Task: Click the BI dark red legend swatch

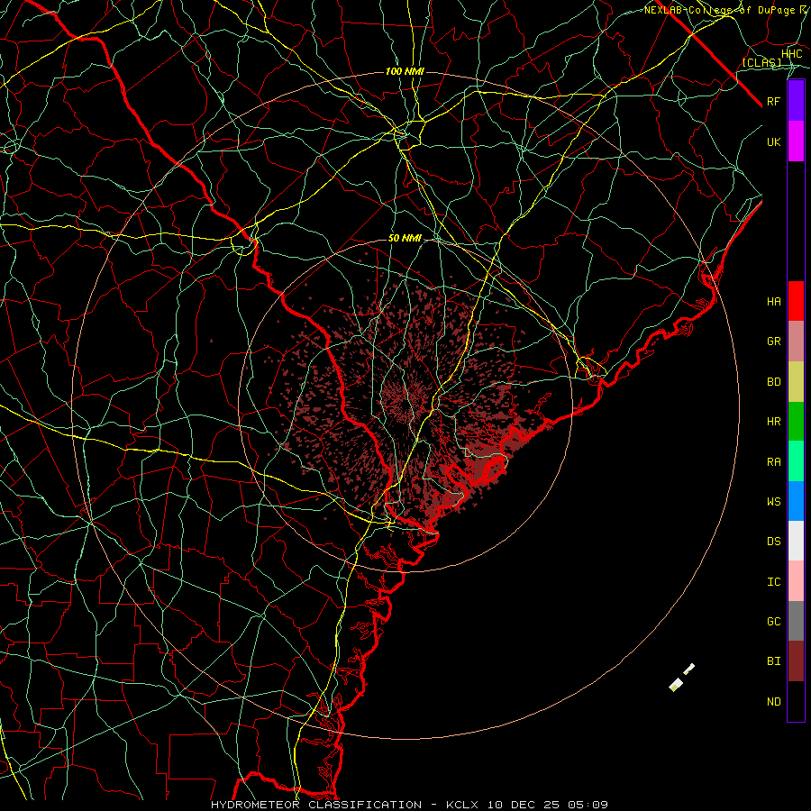Action: 796,661
